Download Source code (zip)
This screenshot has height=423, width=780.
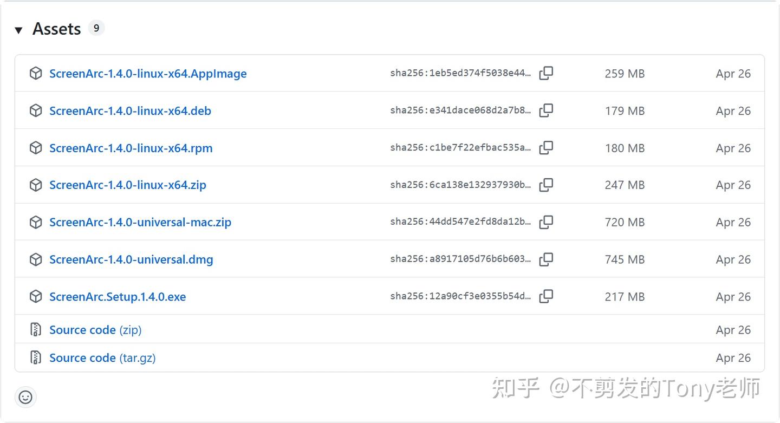[x=95, y=330]
